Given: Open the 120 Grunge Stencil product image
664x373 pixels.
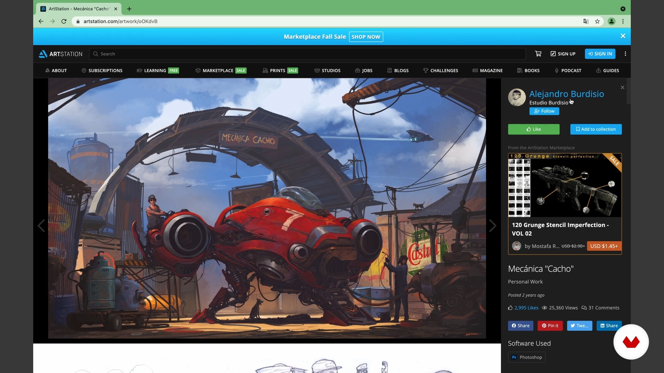Looking at the screenshot, I should 565,185.
